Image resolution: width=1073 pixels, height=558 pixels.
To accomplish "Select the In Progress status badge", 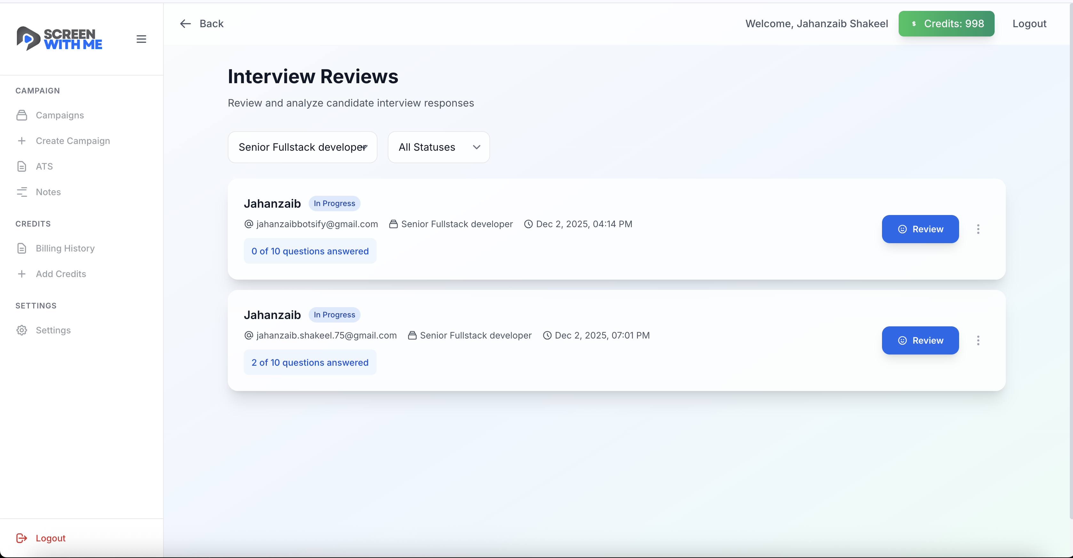I will (x=334, y=203).
